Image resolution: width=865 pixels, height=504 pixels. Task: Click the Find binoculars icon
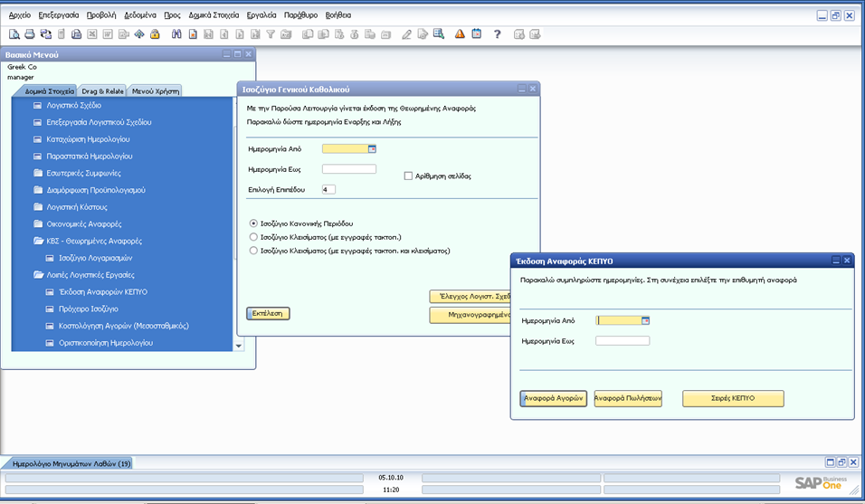176,34
